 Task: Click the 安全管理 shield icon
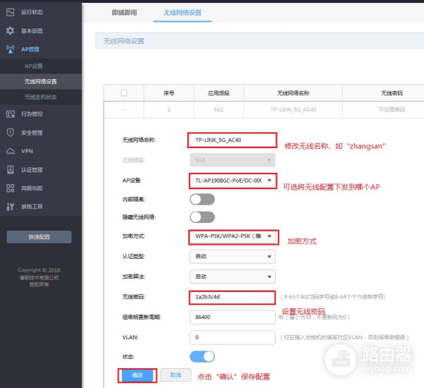11,133
